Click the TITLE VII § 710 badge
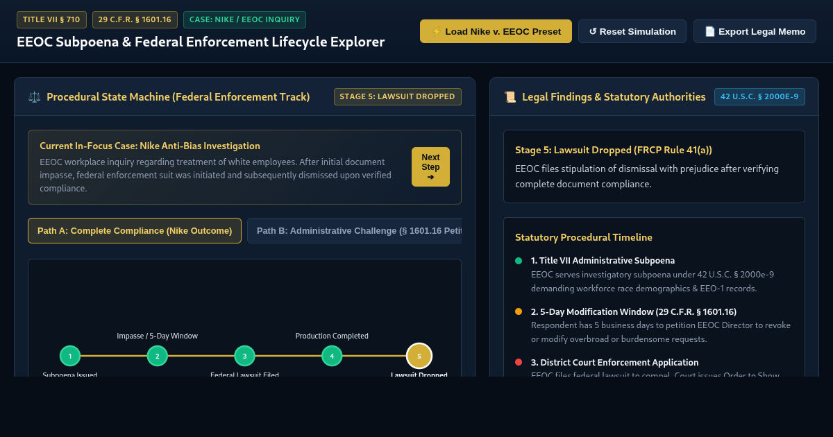This screenshot has height=437, width=833. coord(52,19)
